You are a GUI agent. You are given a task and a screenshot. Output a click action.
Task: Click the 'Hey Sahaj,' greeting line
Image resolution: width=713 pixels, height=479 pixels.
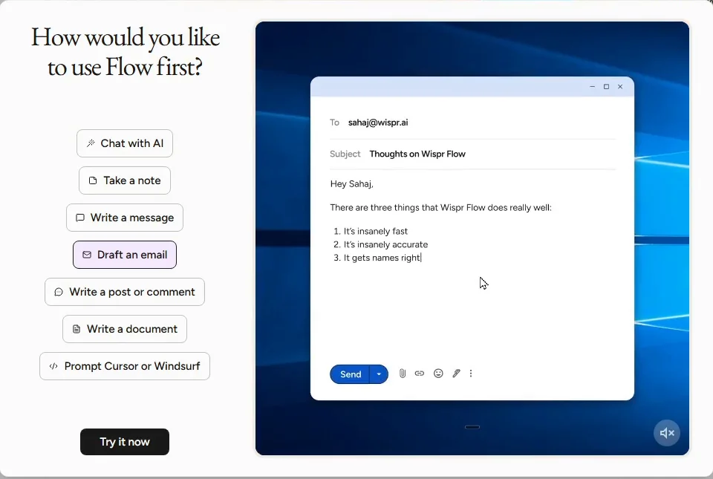click(351, 184)
